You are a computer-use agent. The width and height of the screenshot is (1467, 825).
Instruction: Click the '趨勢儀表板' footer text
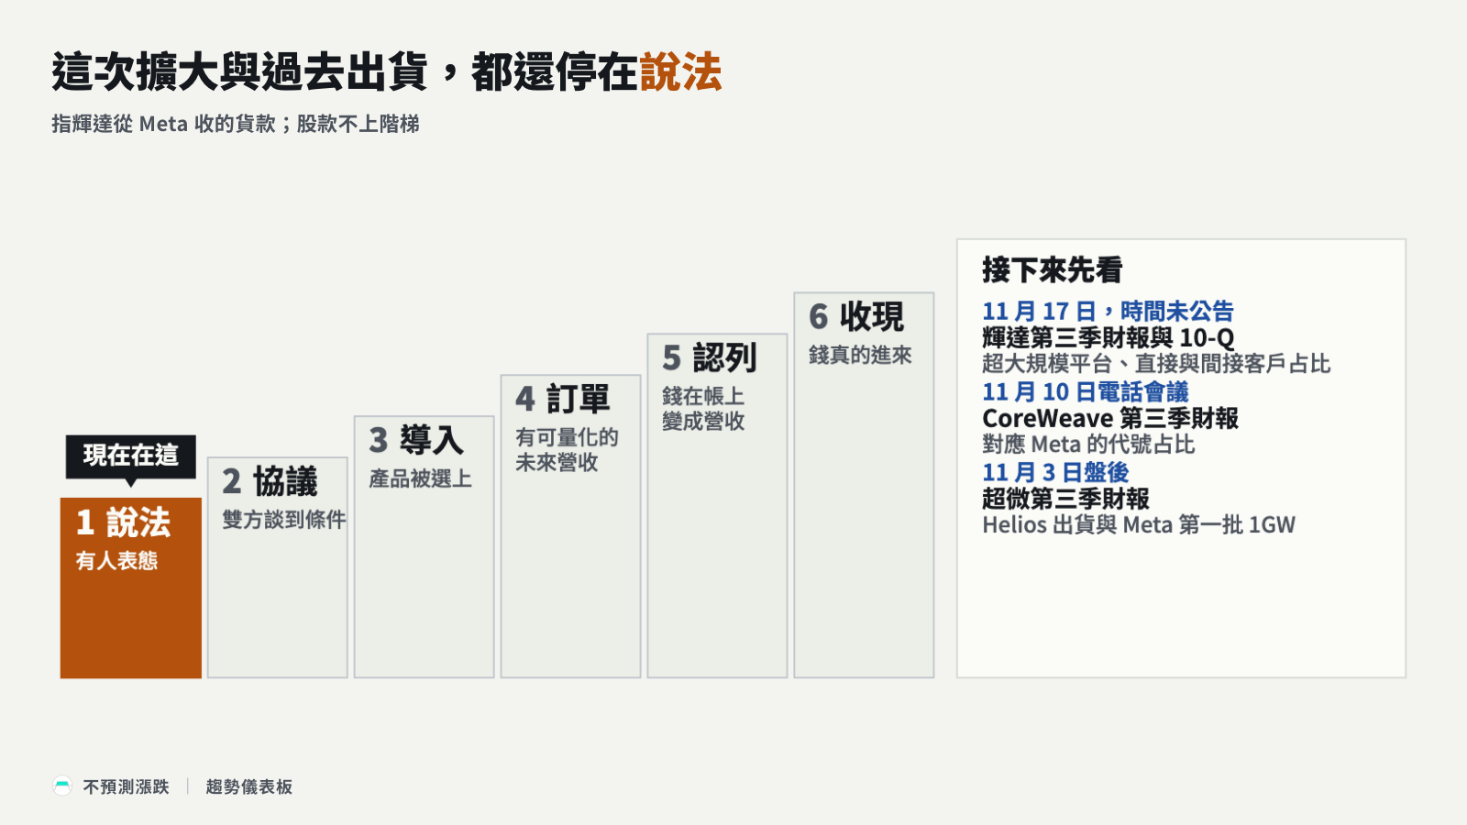249,786
